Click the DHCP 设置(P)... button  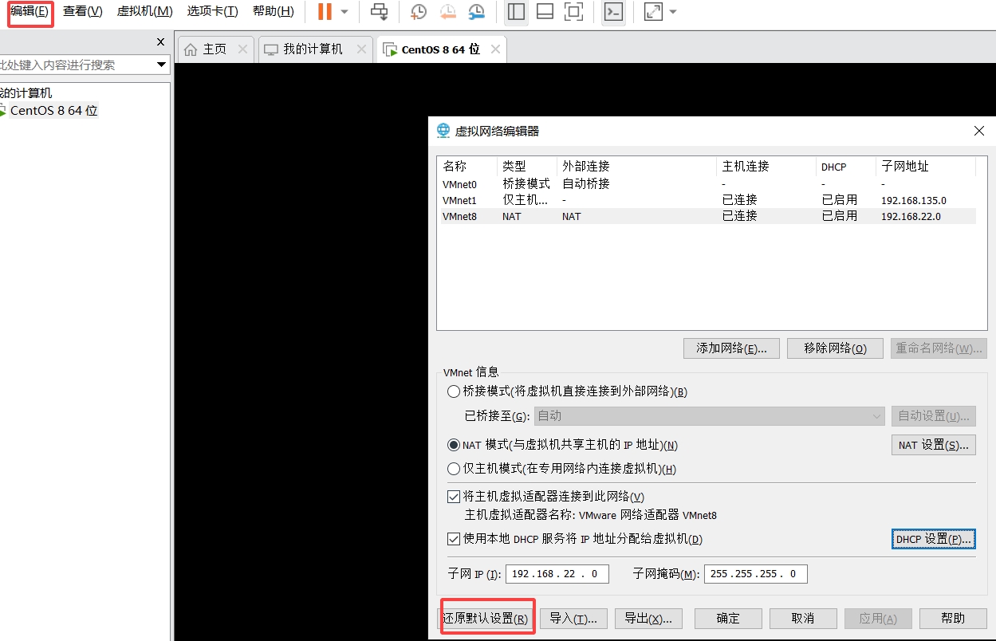pyautogui.click(x=933, y=539)
